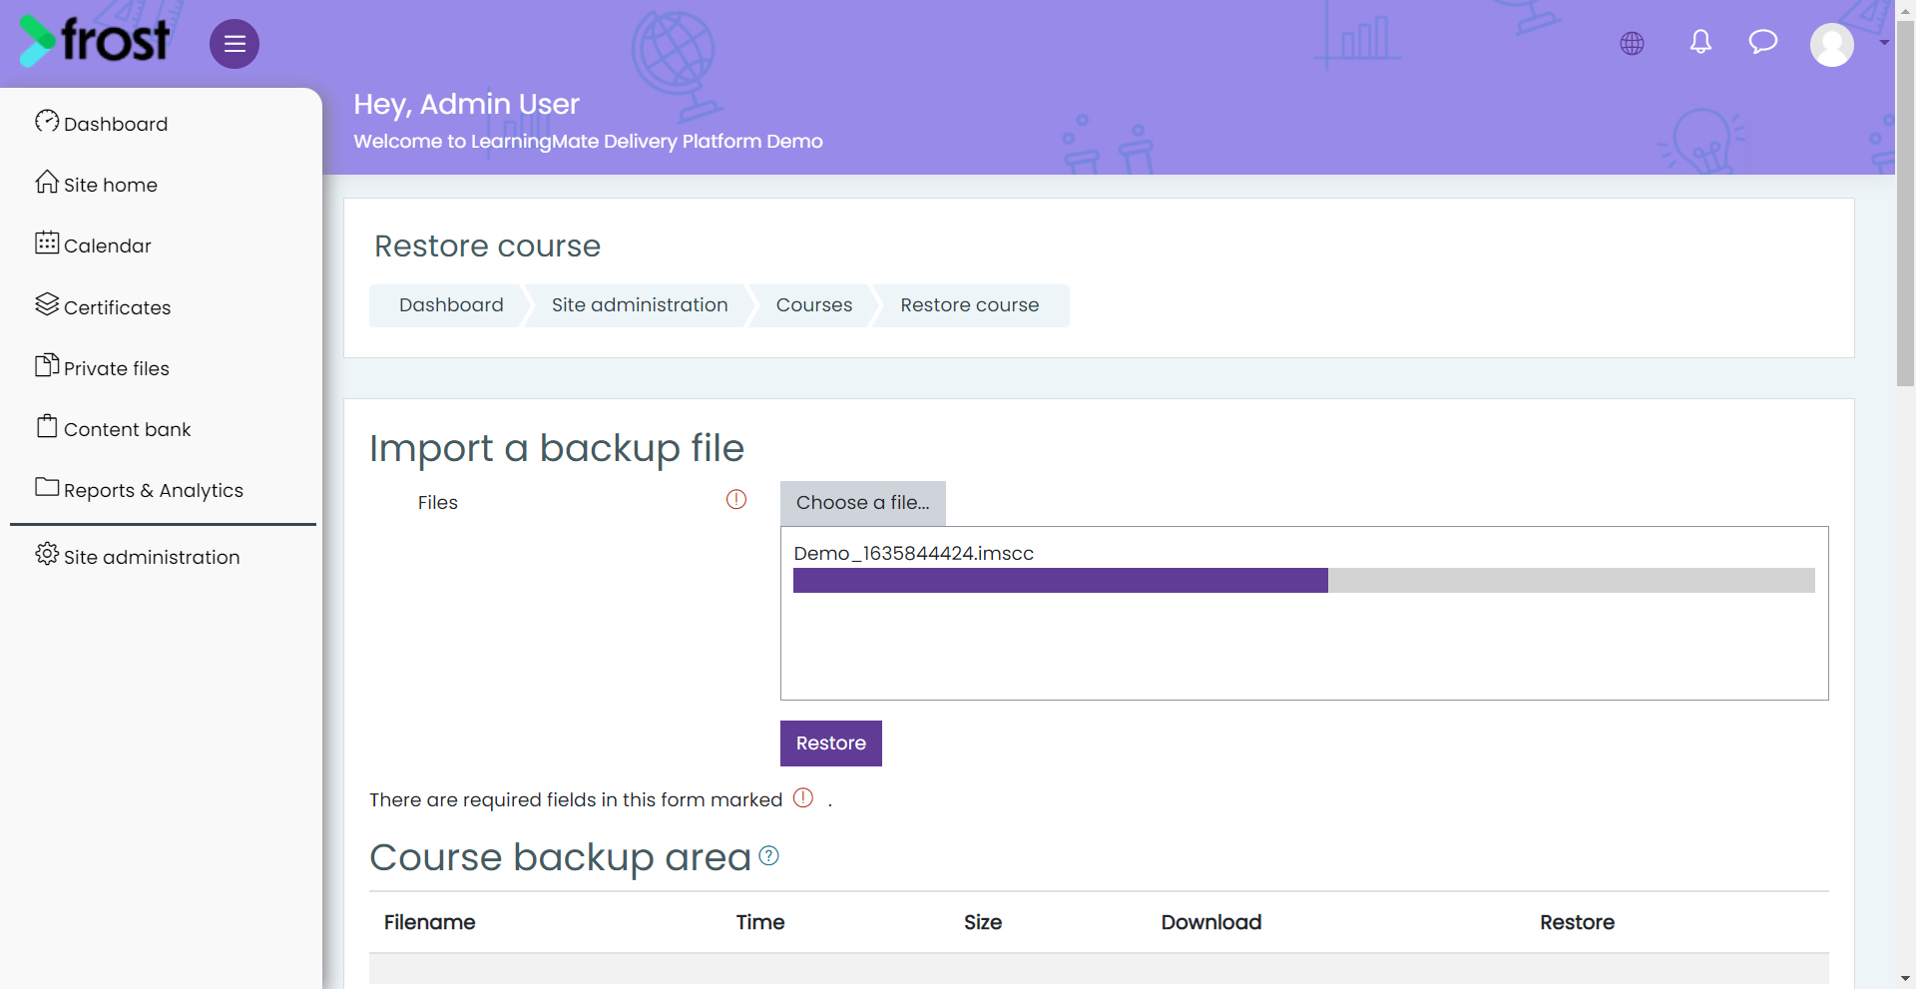The image size is (1916, 989).
Task: Select Site administration breadcrumb link
Action: [x=640, y=305]
